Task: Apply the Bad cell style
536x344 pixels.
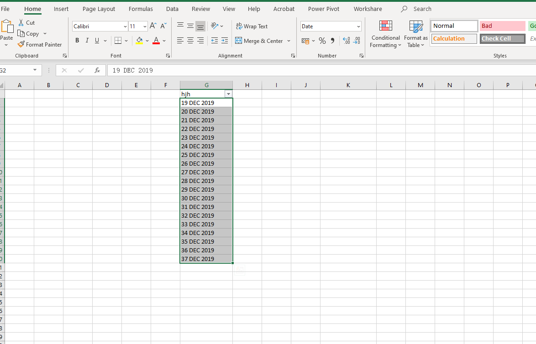Action: point(503,26)
